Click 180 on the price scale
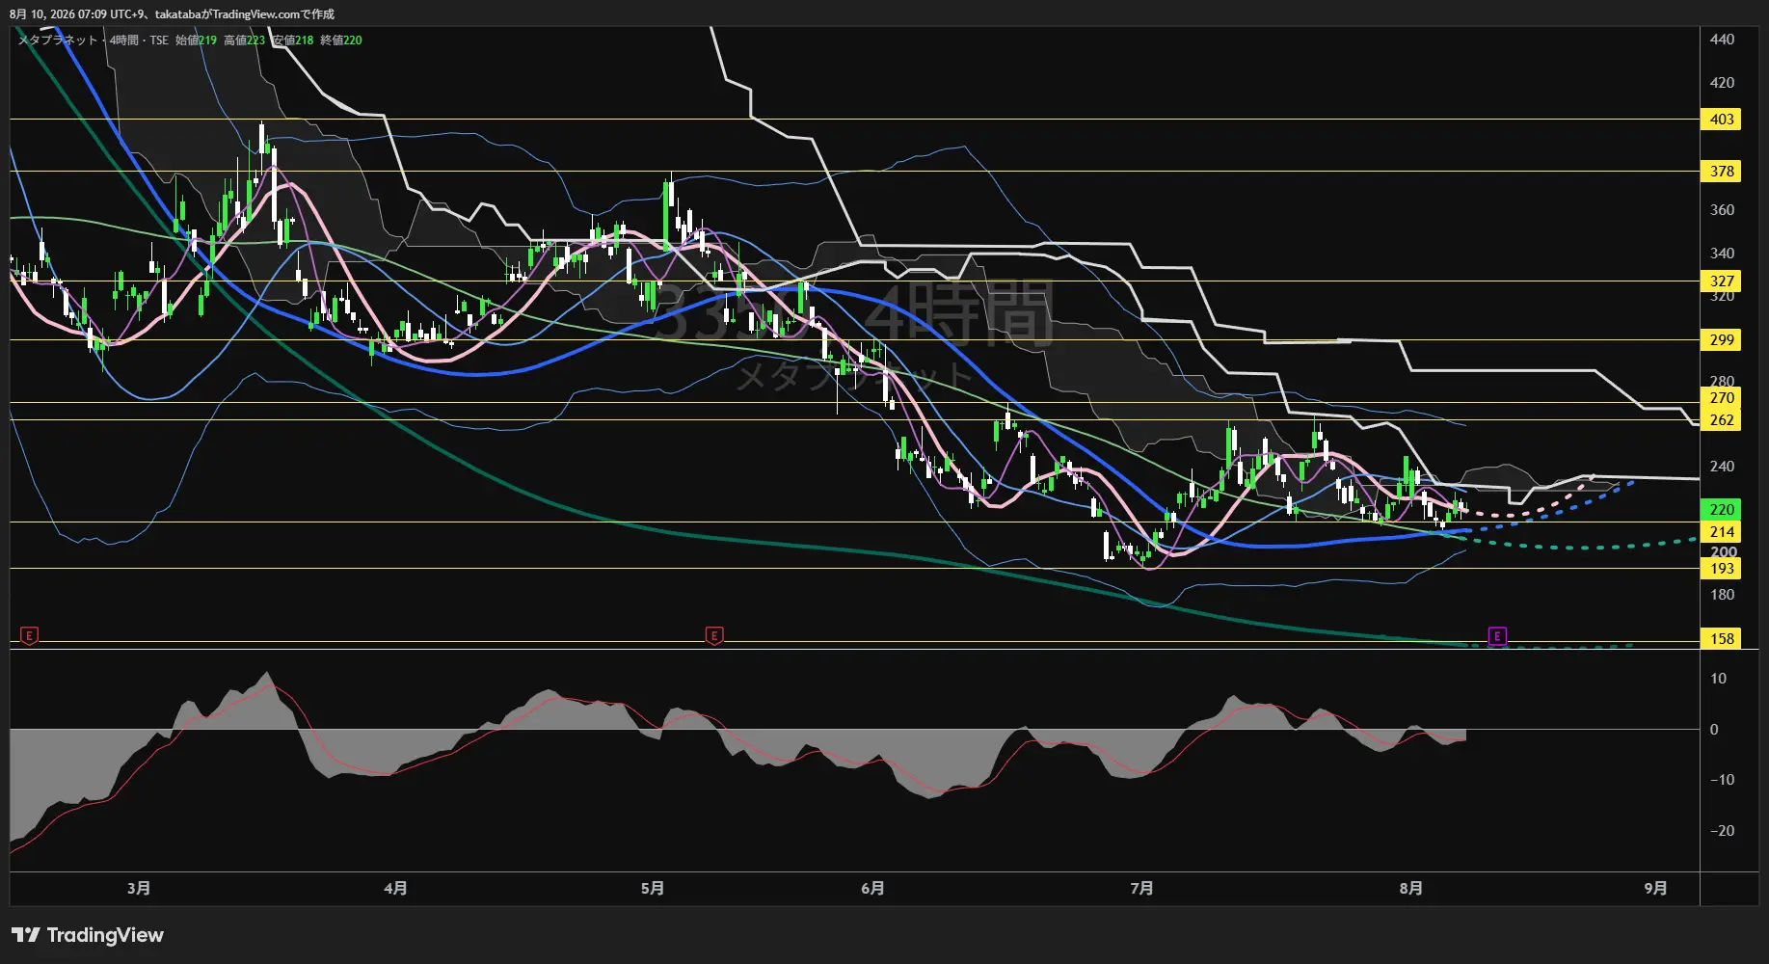This screenshot has width=1769, height=964. (1722, 595)
